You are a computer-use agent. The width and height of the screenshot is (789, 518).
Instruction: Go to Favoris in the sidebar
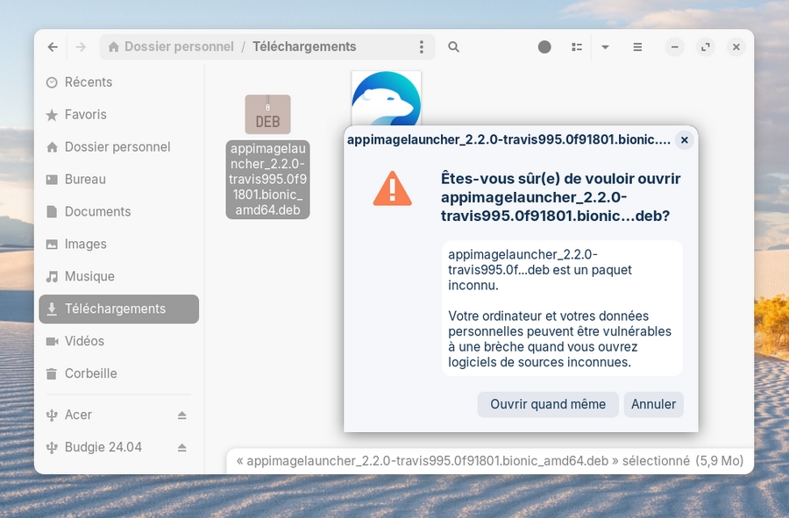85,115
